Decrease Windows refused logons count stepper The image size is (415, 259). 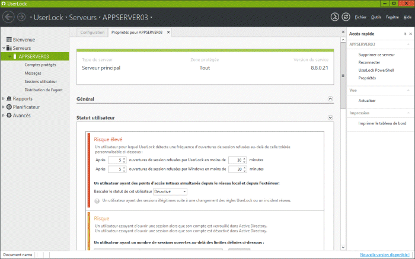pos(124,171)
